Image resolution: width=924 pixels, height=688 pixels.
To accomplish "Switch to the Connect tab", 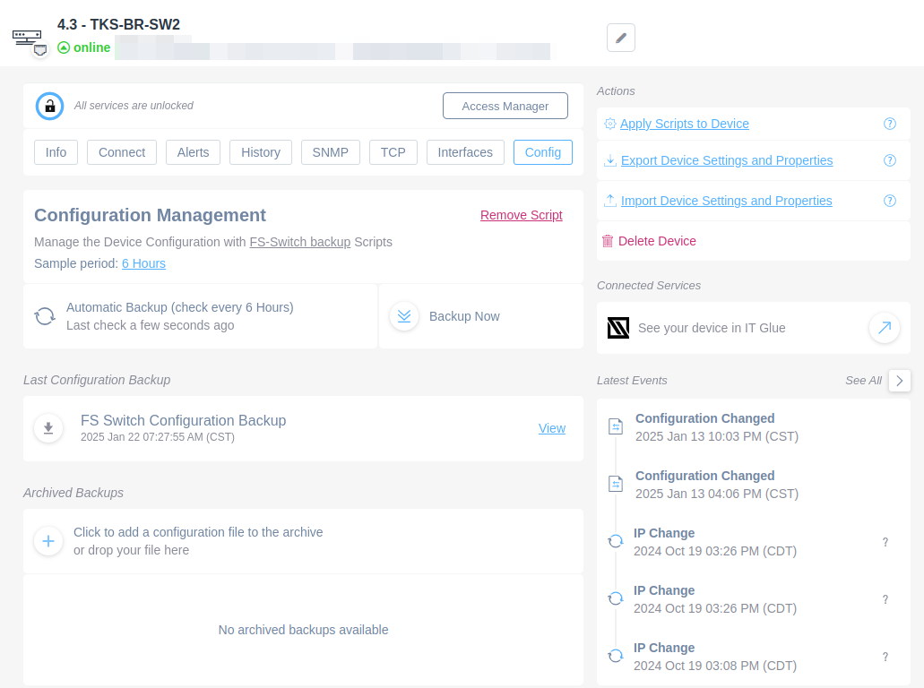I will point(121,152).
